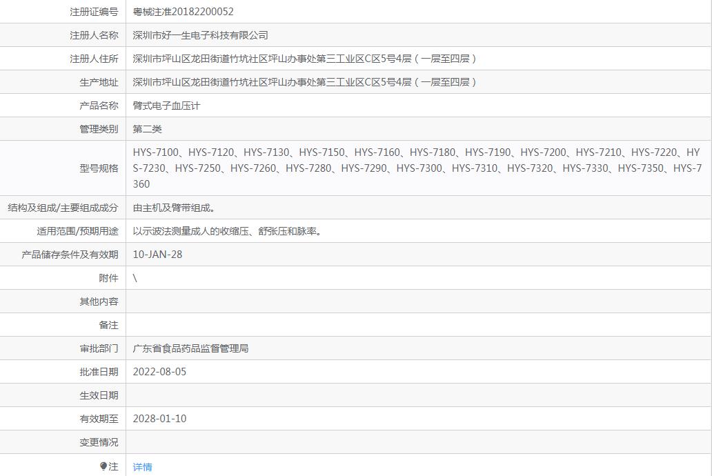The height and width of the screenshot is (476, 712).
Task: Click the HYS model list in 型号规格
Action: pyautogui.click(x=417, y=168)
